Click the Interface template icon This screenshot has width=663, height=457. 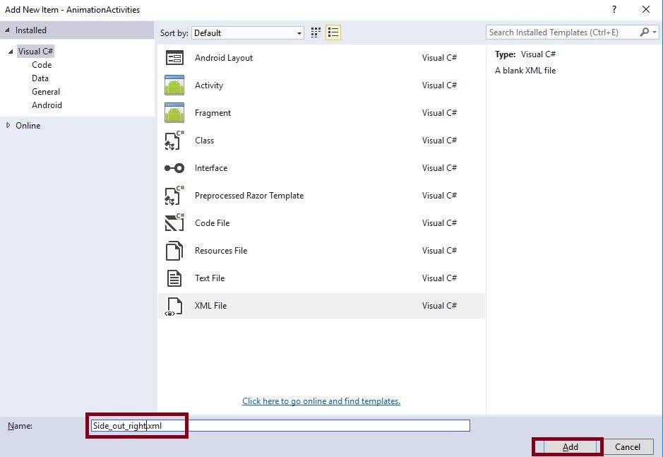(174, 168)
